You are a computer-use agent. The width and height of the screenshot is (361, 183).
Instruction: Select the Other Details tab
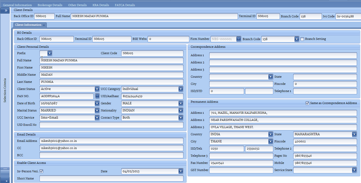pos(77,5)
